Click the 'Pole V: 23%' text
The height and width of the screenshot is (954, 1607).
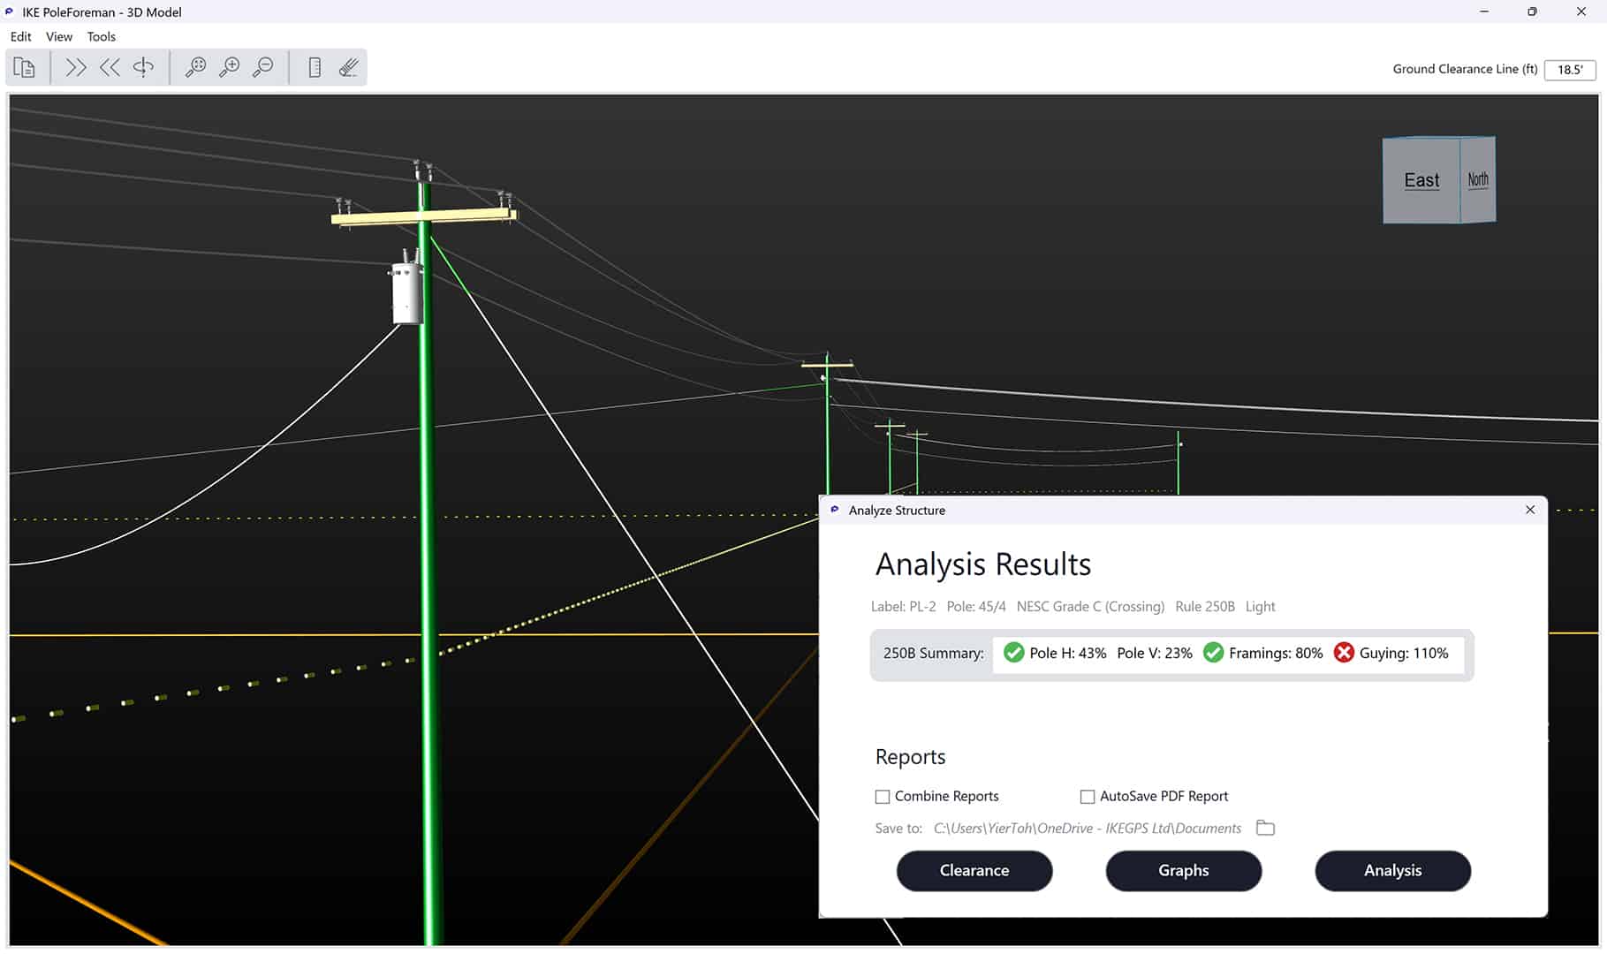point(1155,654)
